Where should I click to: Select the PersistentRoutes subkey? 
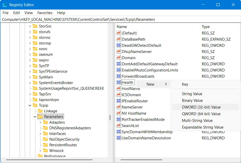(x=63, y=145)
